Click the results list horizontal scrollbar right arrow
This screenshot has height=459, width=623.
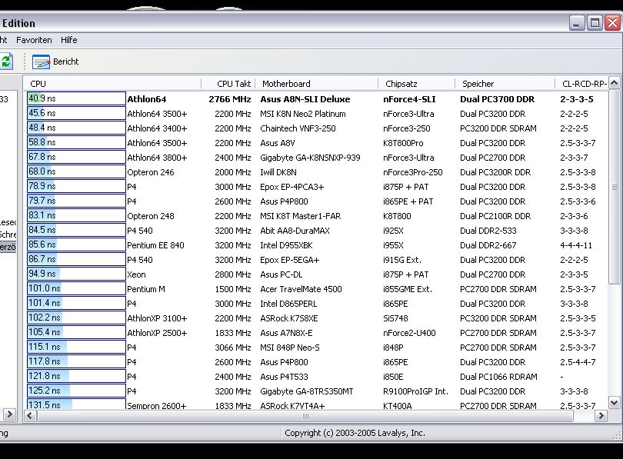(x=601, y=416)
